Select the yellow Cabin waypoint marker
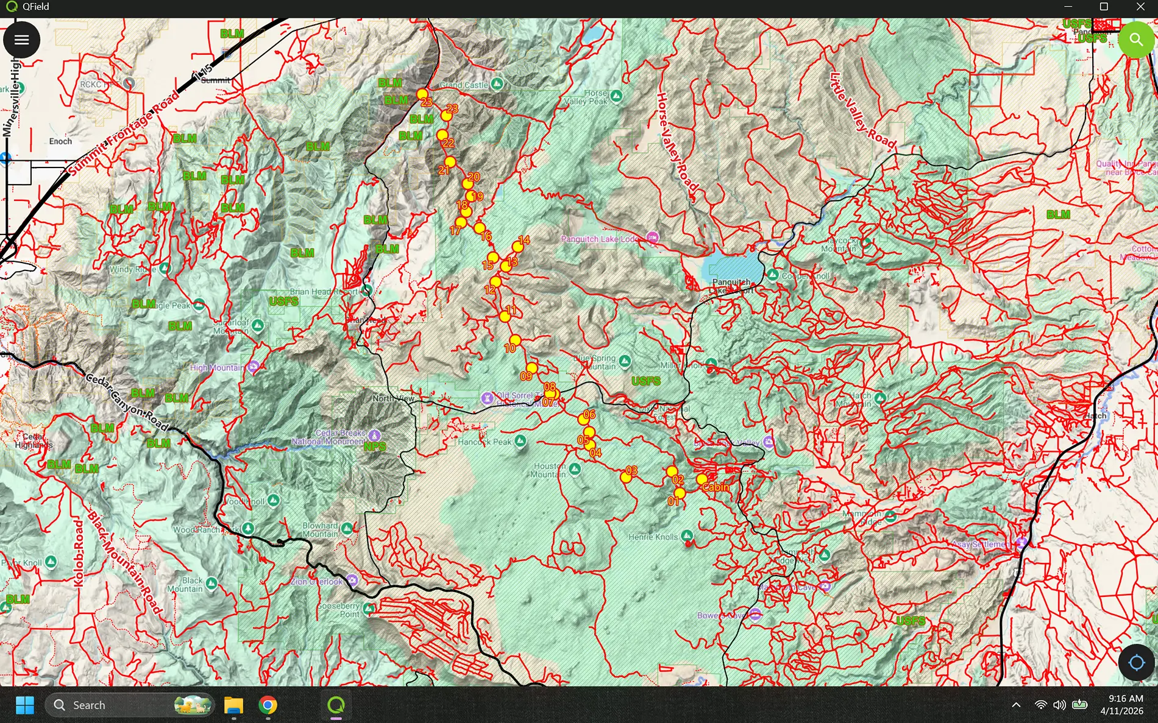Screen dimensions: 1158x723 point(702,479)
